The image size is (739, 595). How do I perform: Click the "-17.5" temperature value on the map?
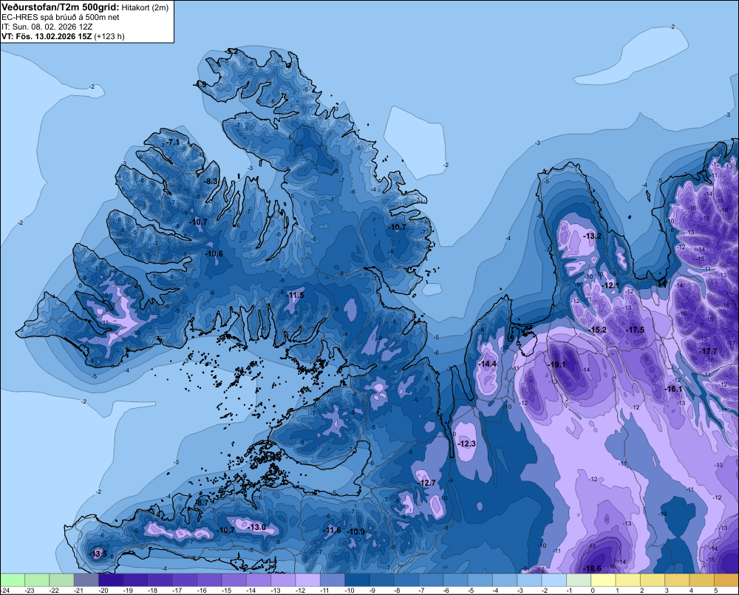pyautogui.click(x=635, y=330)
